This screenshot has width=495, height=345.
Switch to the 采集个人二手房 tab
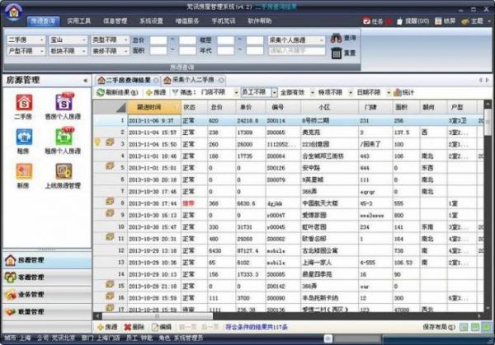[x=192, y=80]
